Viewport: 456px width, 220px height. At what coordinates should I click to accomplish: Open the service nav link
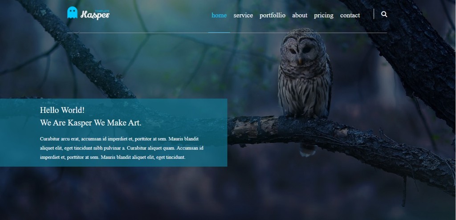pyautogui.click(x=243, y=15)
